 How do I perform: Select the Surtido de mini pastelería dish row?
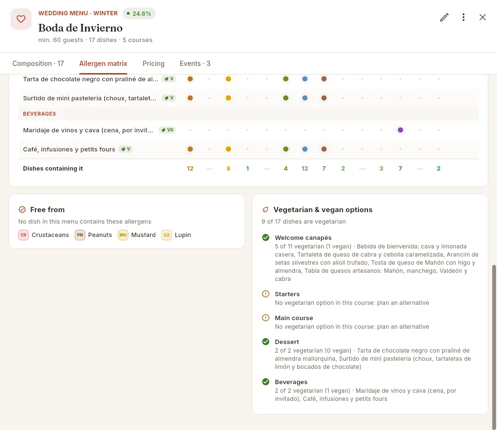[248, 98]
